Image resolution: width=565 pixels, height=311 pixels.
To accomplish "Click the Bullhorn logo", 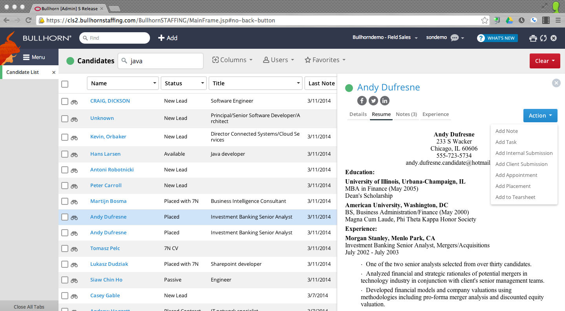I will pyautogui.click(x=47, y=38).
